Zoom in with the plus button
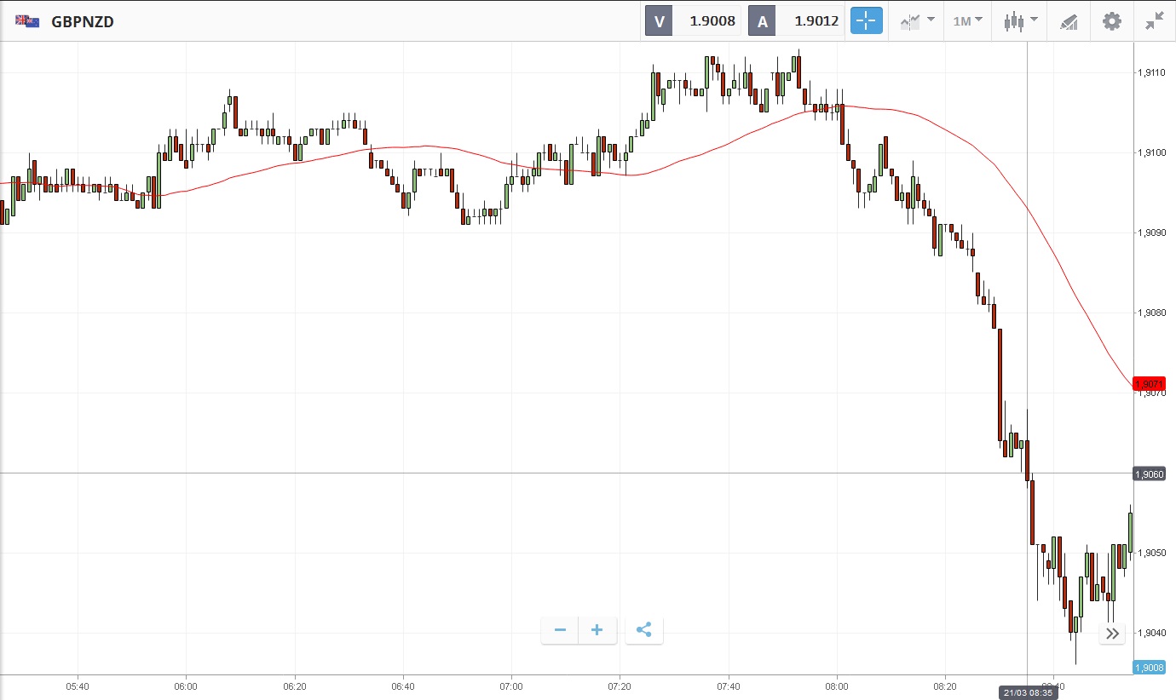Image resolution: width=1176 pixels, height=700 pixels. [x=597, y=630]
